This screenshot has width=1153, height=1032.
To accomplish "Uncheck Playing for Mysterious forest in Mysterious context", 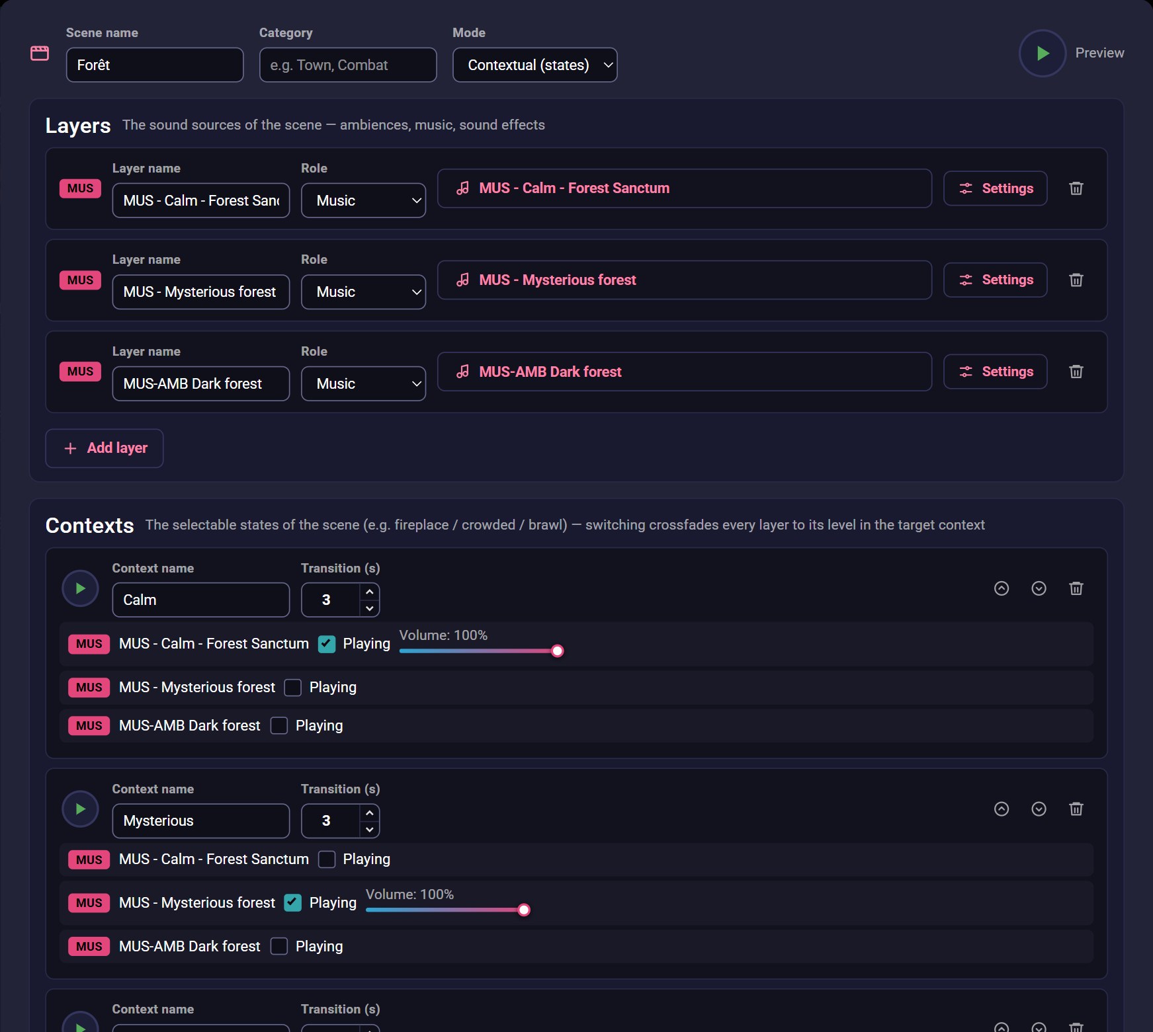I will click(292, 903).
